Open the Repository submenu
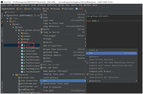 tap(112, 81)
